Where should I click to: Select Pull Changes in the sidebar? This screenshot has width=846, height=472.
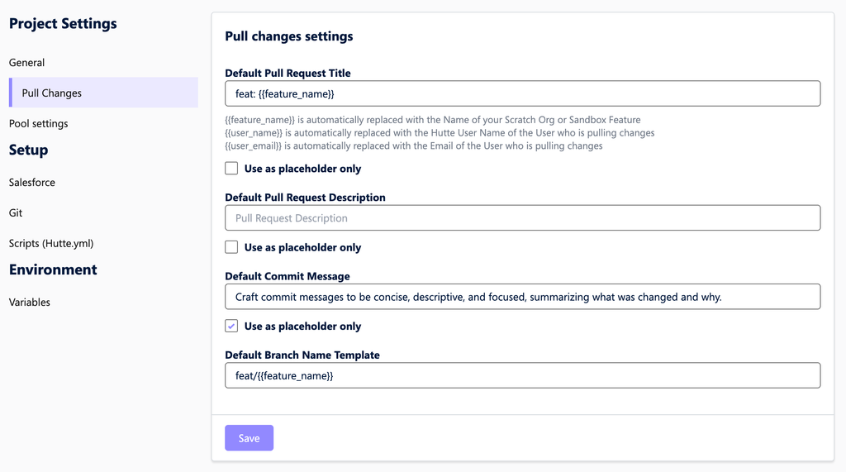51,93
